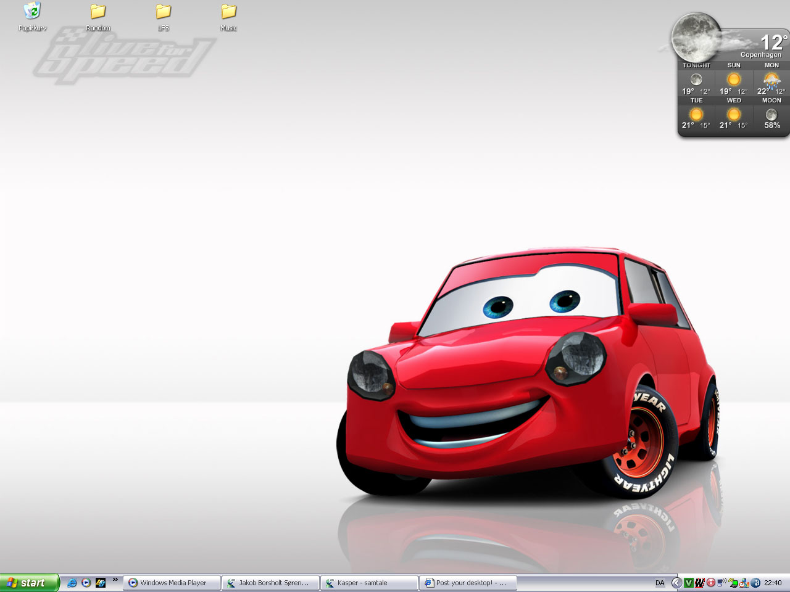Click the SUN forecast heading
This screenshot has width=790, height=592.
pos(734,65)
